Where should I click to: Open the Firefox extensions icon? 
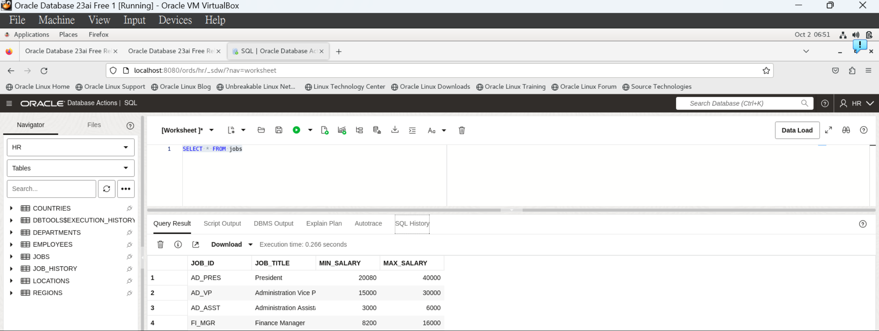[x=852, y=71]
